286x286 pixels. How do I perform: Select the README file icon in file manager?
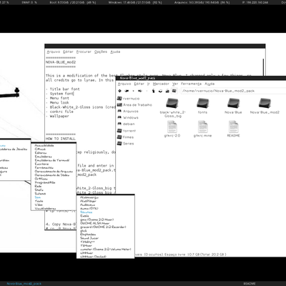pyautogui.click(x=233, y=127)
